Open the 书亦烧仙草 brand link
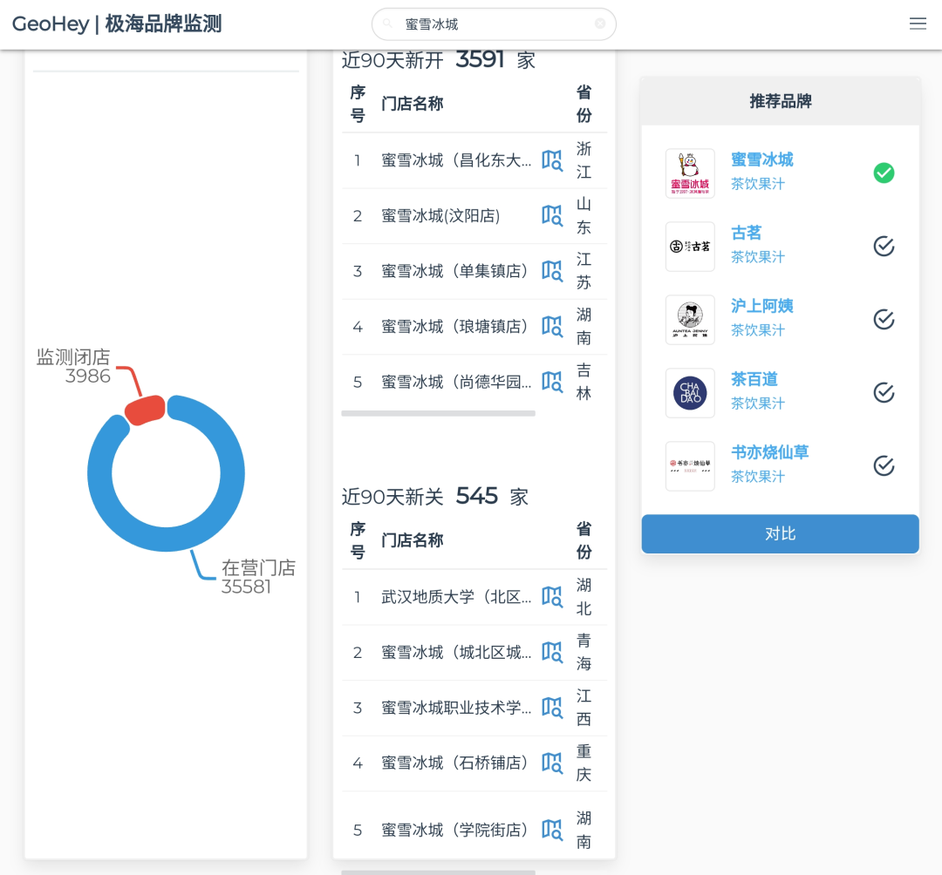Viewport: 942px width, 875px height. [x=769, y=452]
